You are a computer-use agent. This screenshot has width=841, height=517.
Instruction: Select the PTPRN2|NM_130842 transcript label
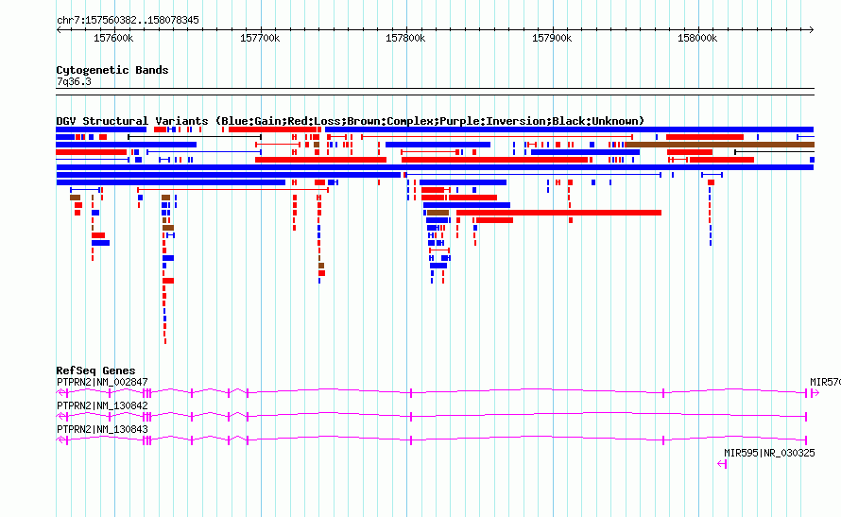pos(102,406)
